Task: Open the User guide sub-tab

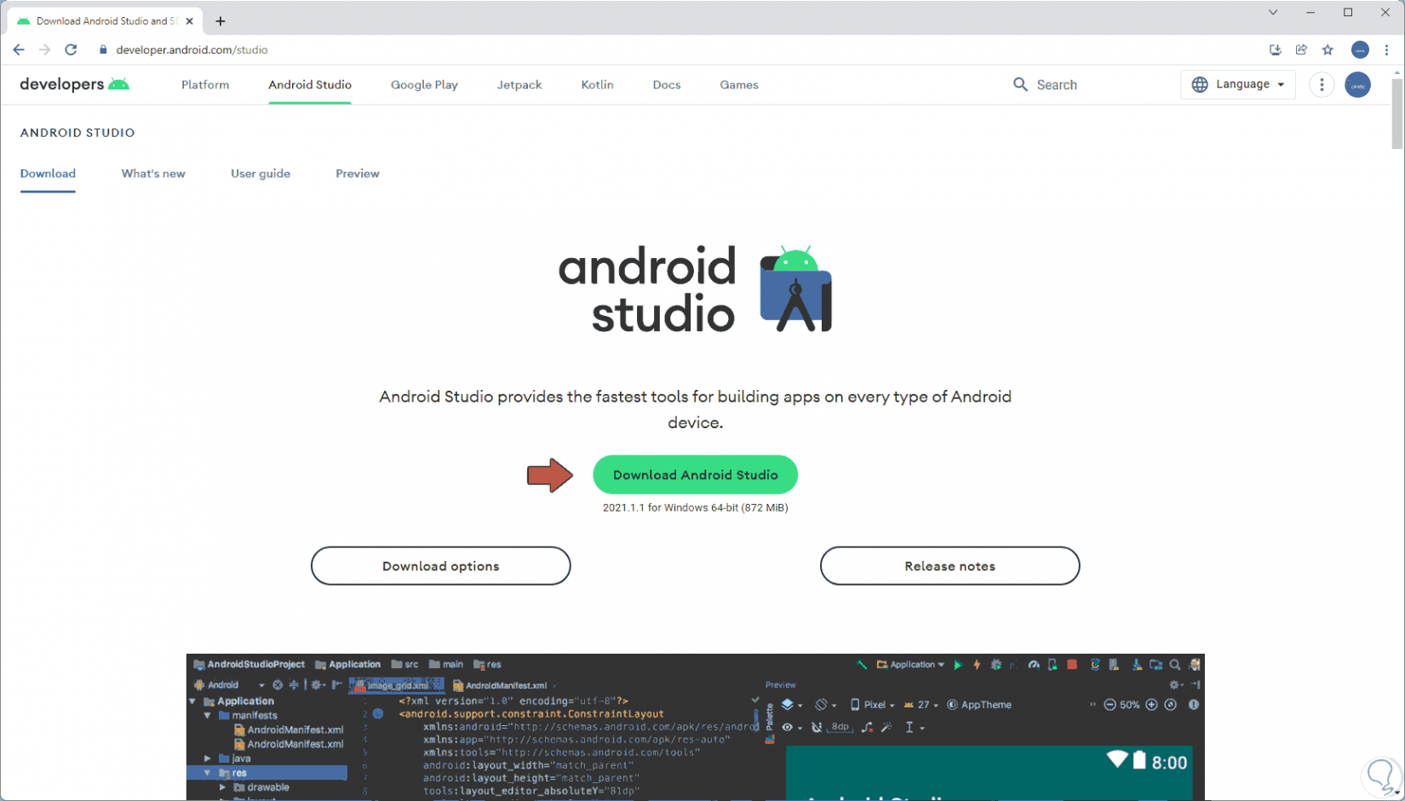Action: point(261,174)
